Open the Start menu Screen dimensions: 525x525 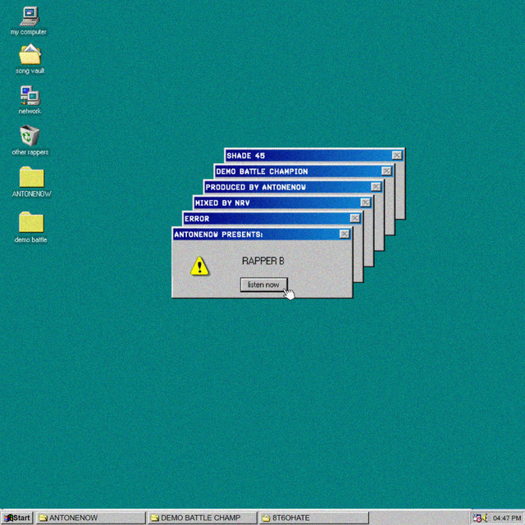(17, 518)
